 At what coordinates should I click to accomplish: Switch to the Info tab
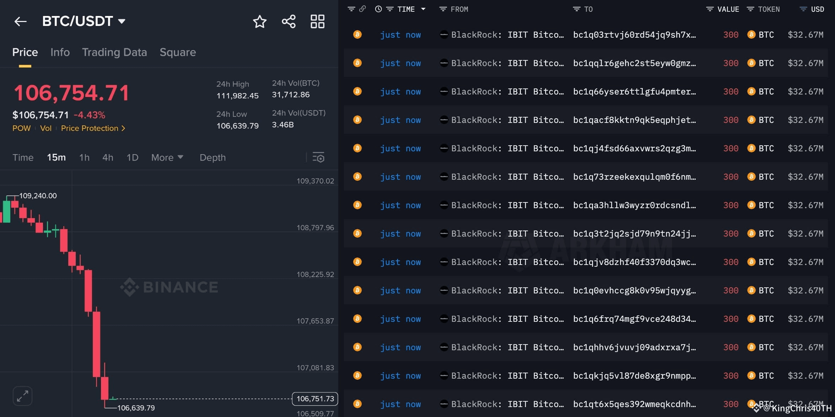click(x=60, y=52)
